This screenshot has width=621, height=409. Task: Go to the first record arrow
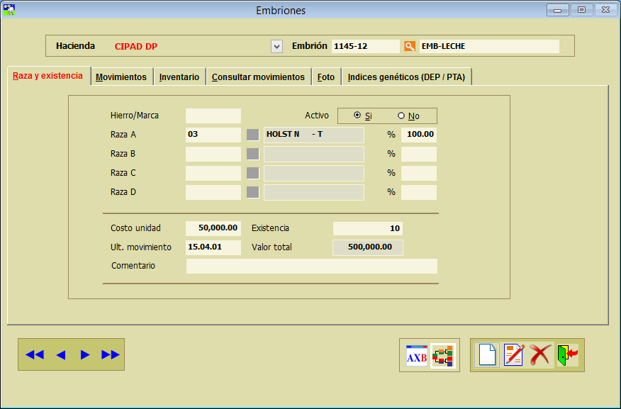point(34,354)
